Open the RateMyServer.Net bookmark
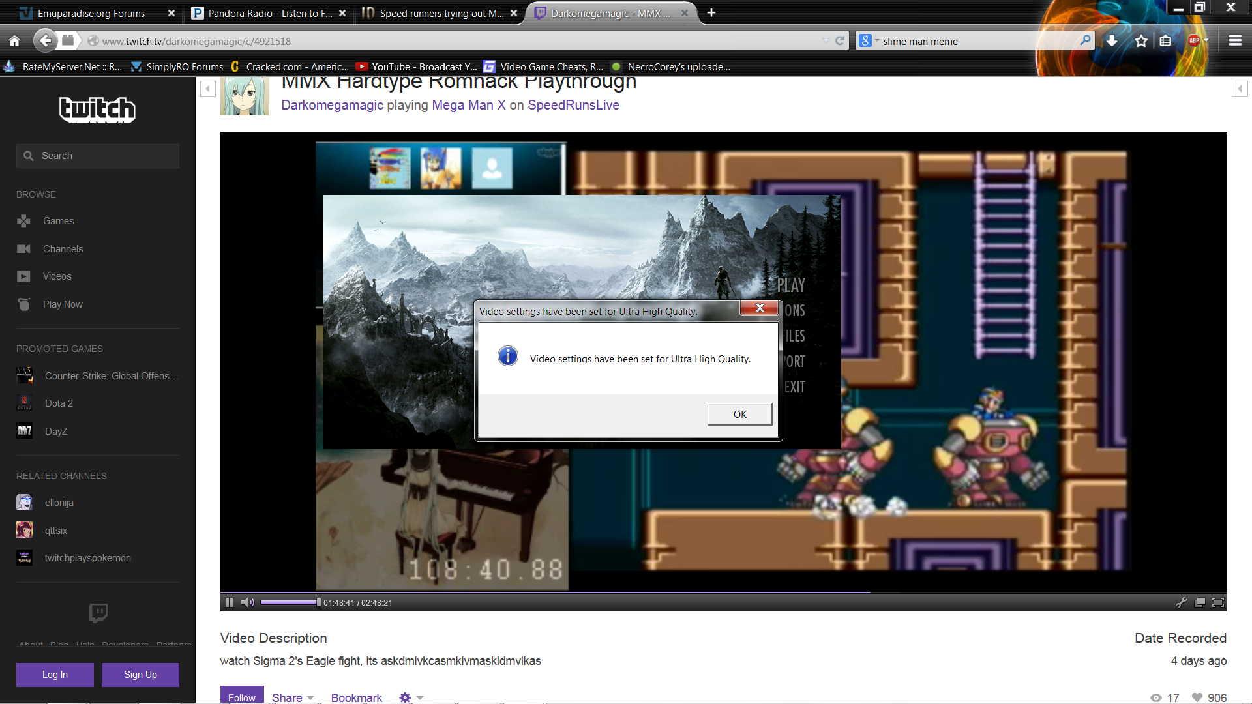1252x704 pixels. coord(64,66)
